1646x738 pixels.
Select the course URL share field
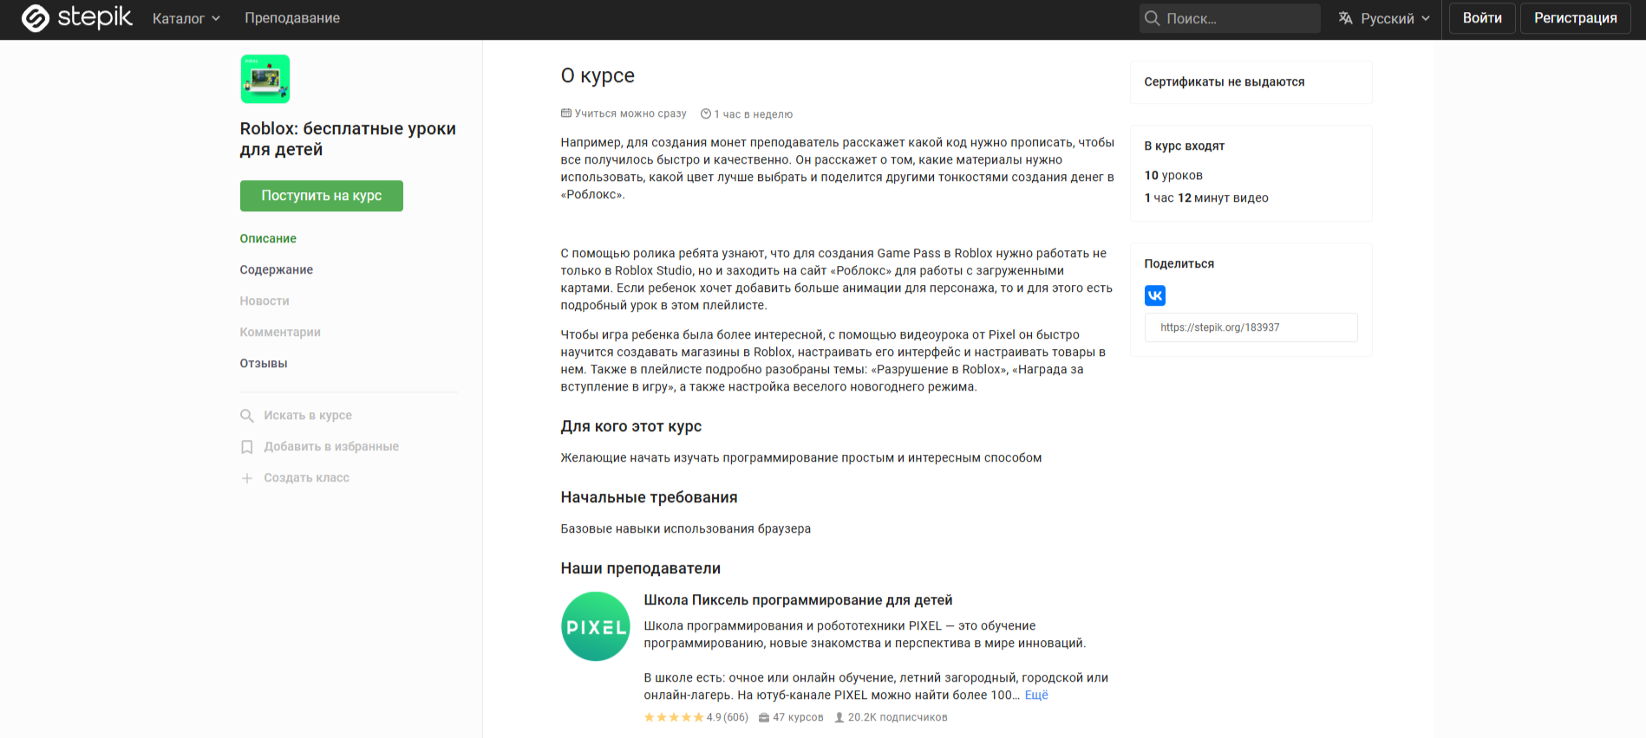point(1251,327)
